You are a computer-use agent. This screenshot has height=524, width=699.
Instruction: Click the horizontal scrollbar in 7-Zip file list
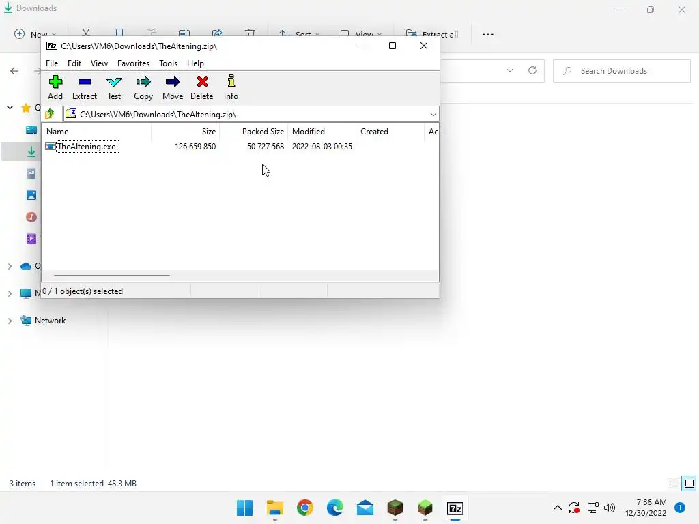click(x=111, y=276)
